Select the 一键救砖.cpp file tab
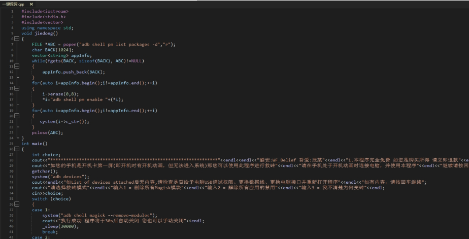Image resolution: width=469 pixels, height=239 pixels. [13, 4]
